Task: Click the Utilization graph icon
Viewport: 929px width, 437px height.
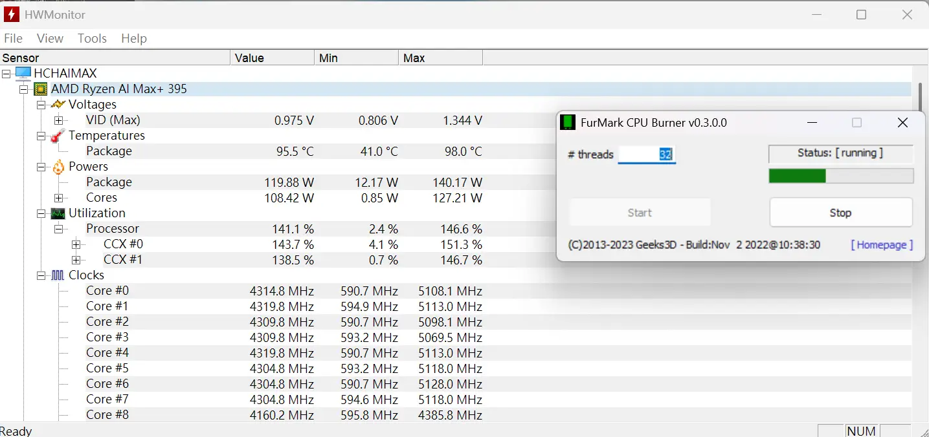Action: (58, 213)
